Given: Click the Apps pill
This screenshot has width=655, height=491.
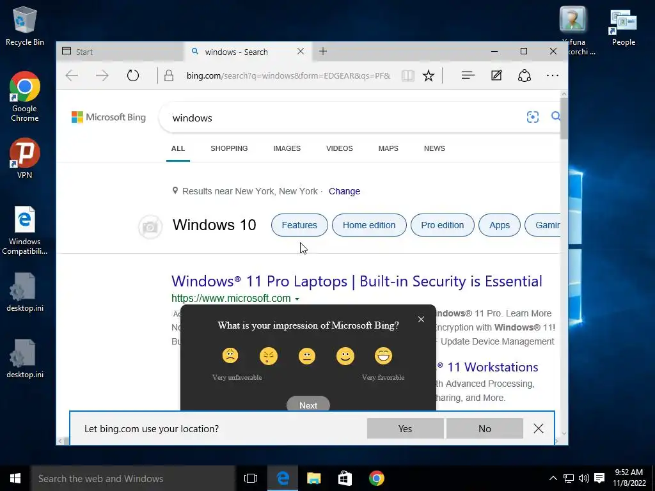Looking at the screenshot, I should coord(500,225).
